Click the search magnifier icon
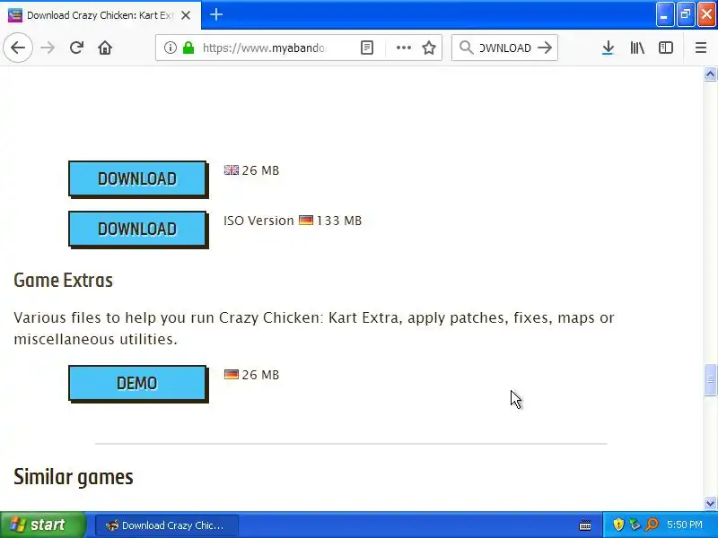This screenshot has height=538, width=718. 466,48
